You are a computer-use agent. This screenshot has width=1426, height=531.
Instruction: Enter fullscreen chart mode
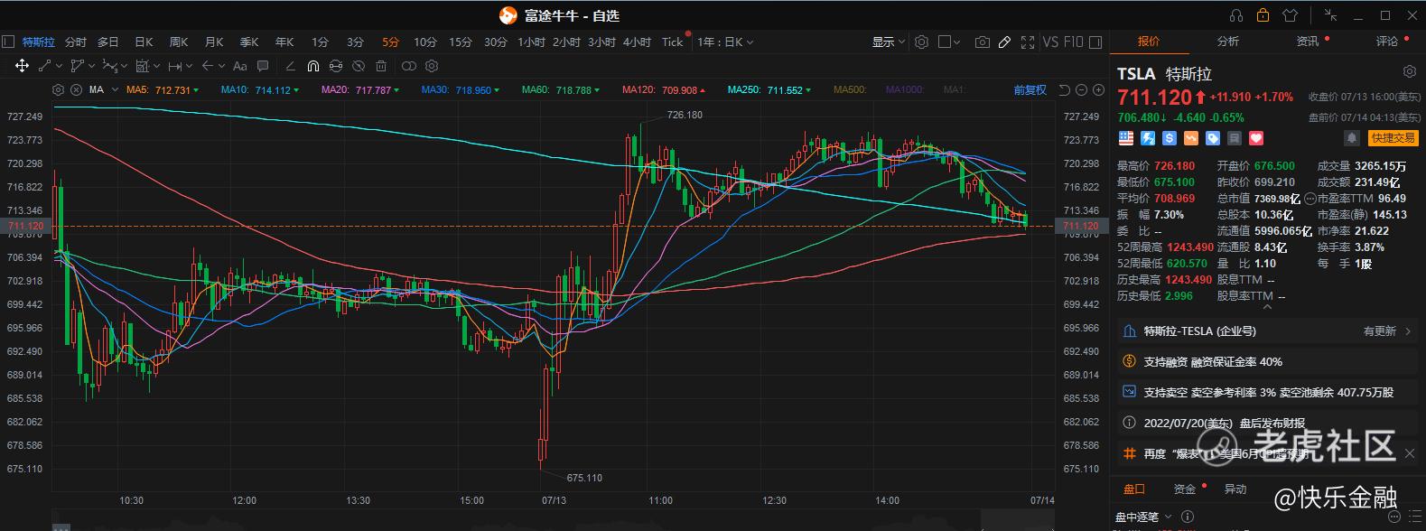pos(1028,42)
